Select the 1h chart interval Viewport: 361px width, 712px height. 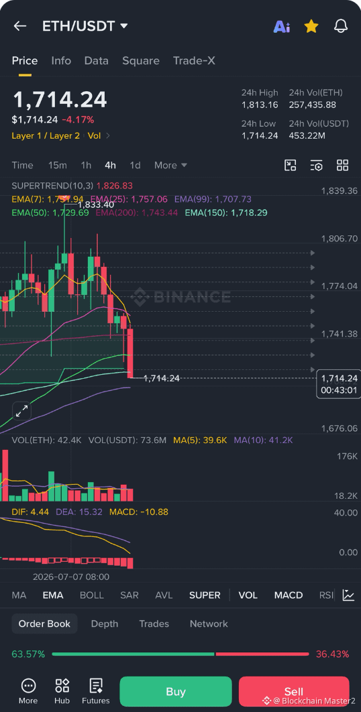(86, 166)
